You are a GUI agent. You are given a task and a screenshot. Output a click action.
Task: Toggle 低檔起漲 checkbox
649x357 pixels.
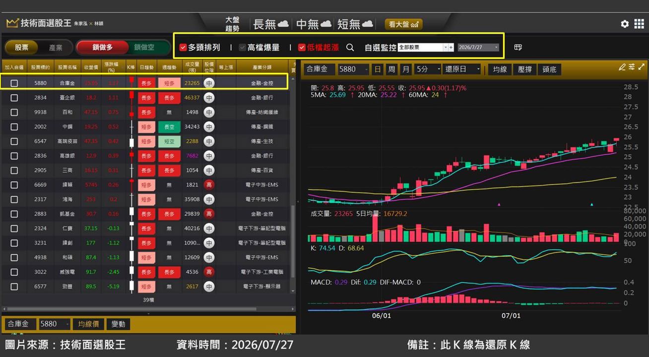tap(302, 48)
